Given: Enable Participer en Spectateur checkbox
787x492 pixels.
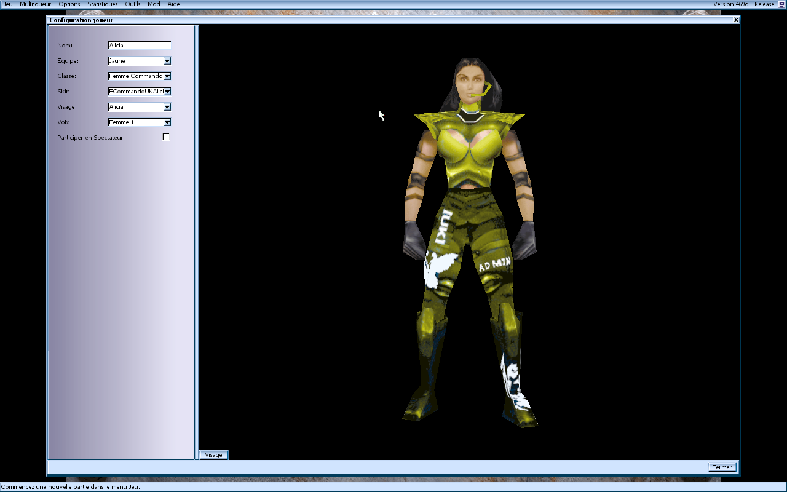Looking at the screenshot, I should pos(166,137).
